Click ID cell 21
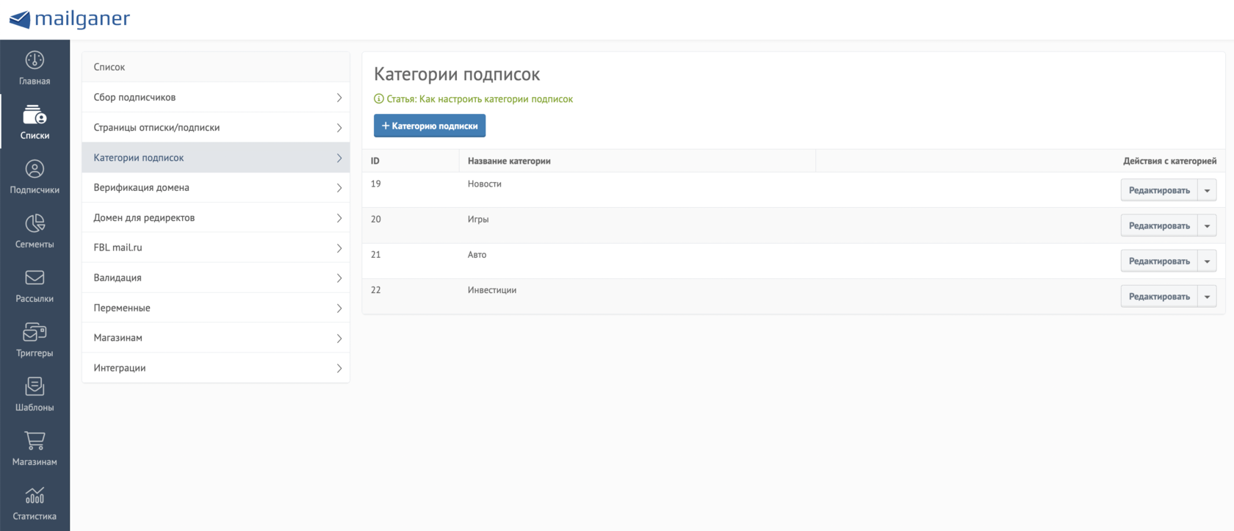 click(375, 254)
